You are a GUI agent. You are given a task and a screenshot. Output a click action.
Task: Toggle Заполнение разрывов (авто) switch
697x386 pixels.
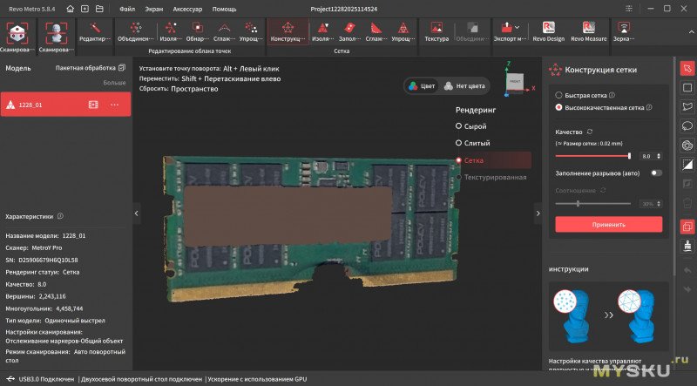click(x=655, y=173)
